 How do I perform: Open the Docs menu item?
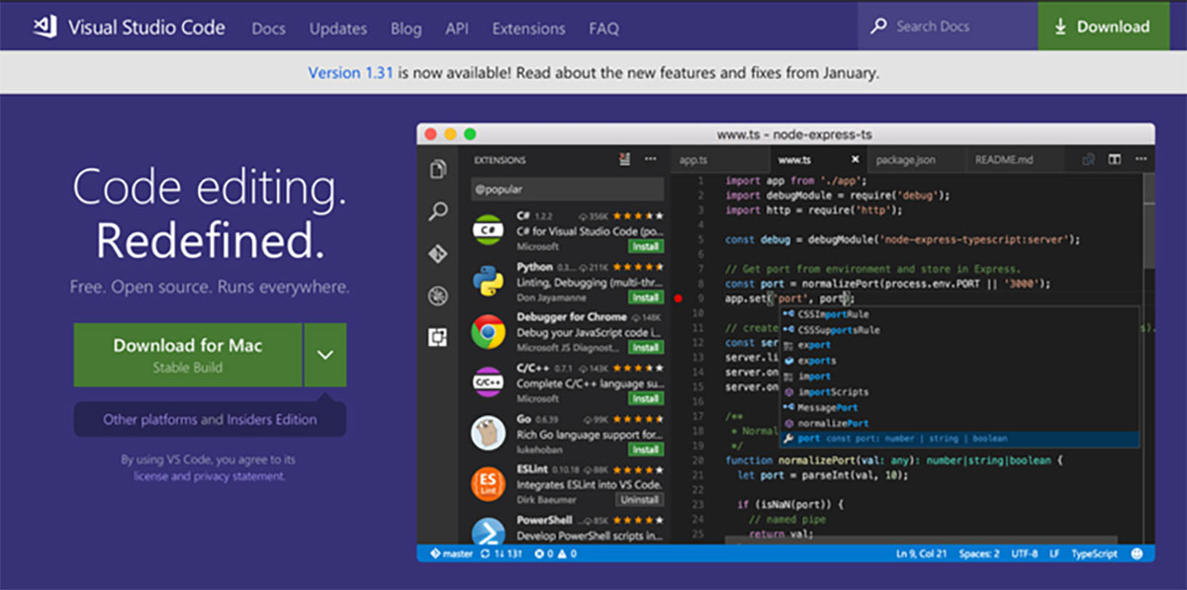[x=268, y=28]
